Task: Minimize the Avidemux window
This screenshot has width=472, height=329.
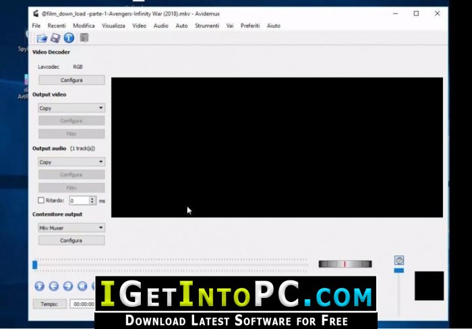Action: tap(396, 13)
